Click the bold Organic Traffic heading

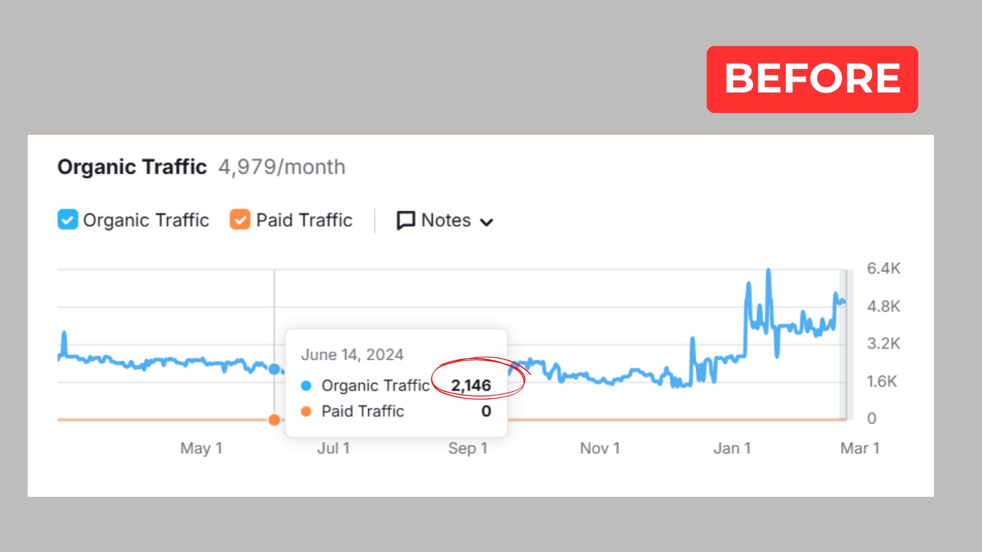[x=132, y=167]
